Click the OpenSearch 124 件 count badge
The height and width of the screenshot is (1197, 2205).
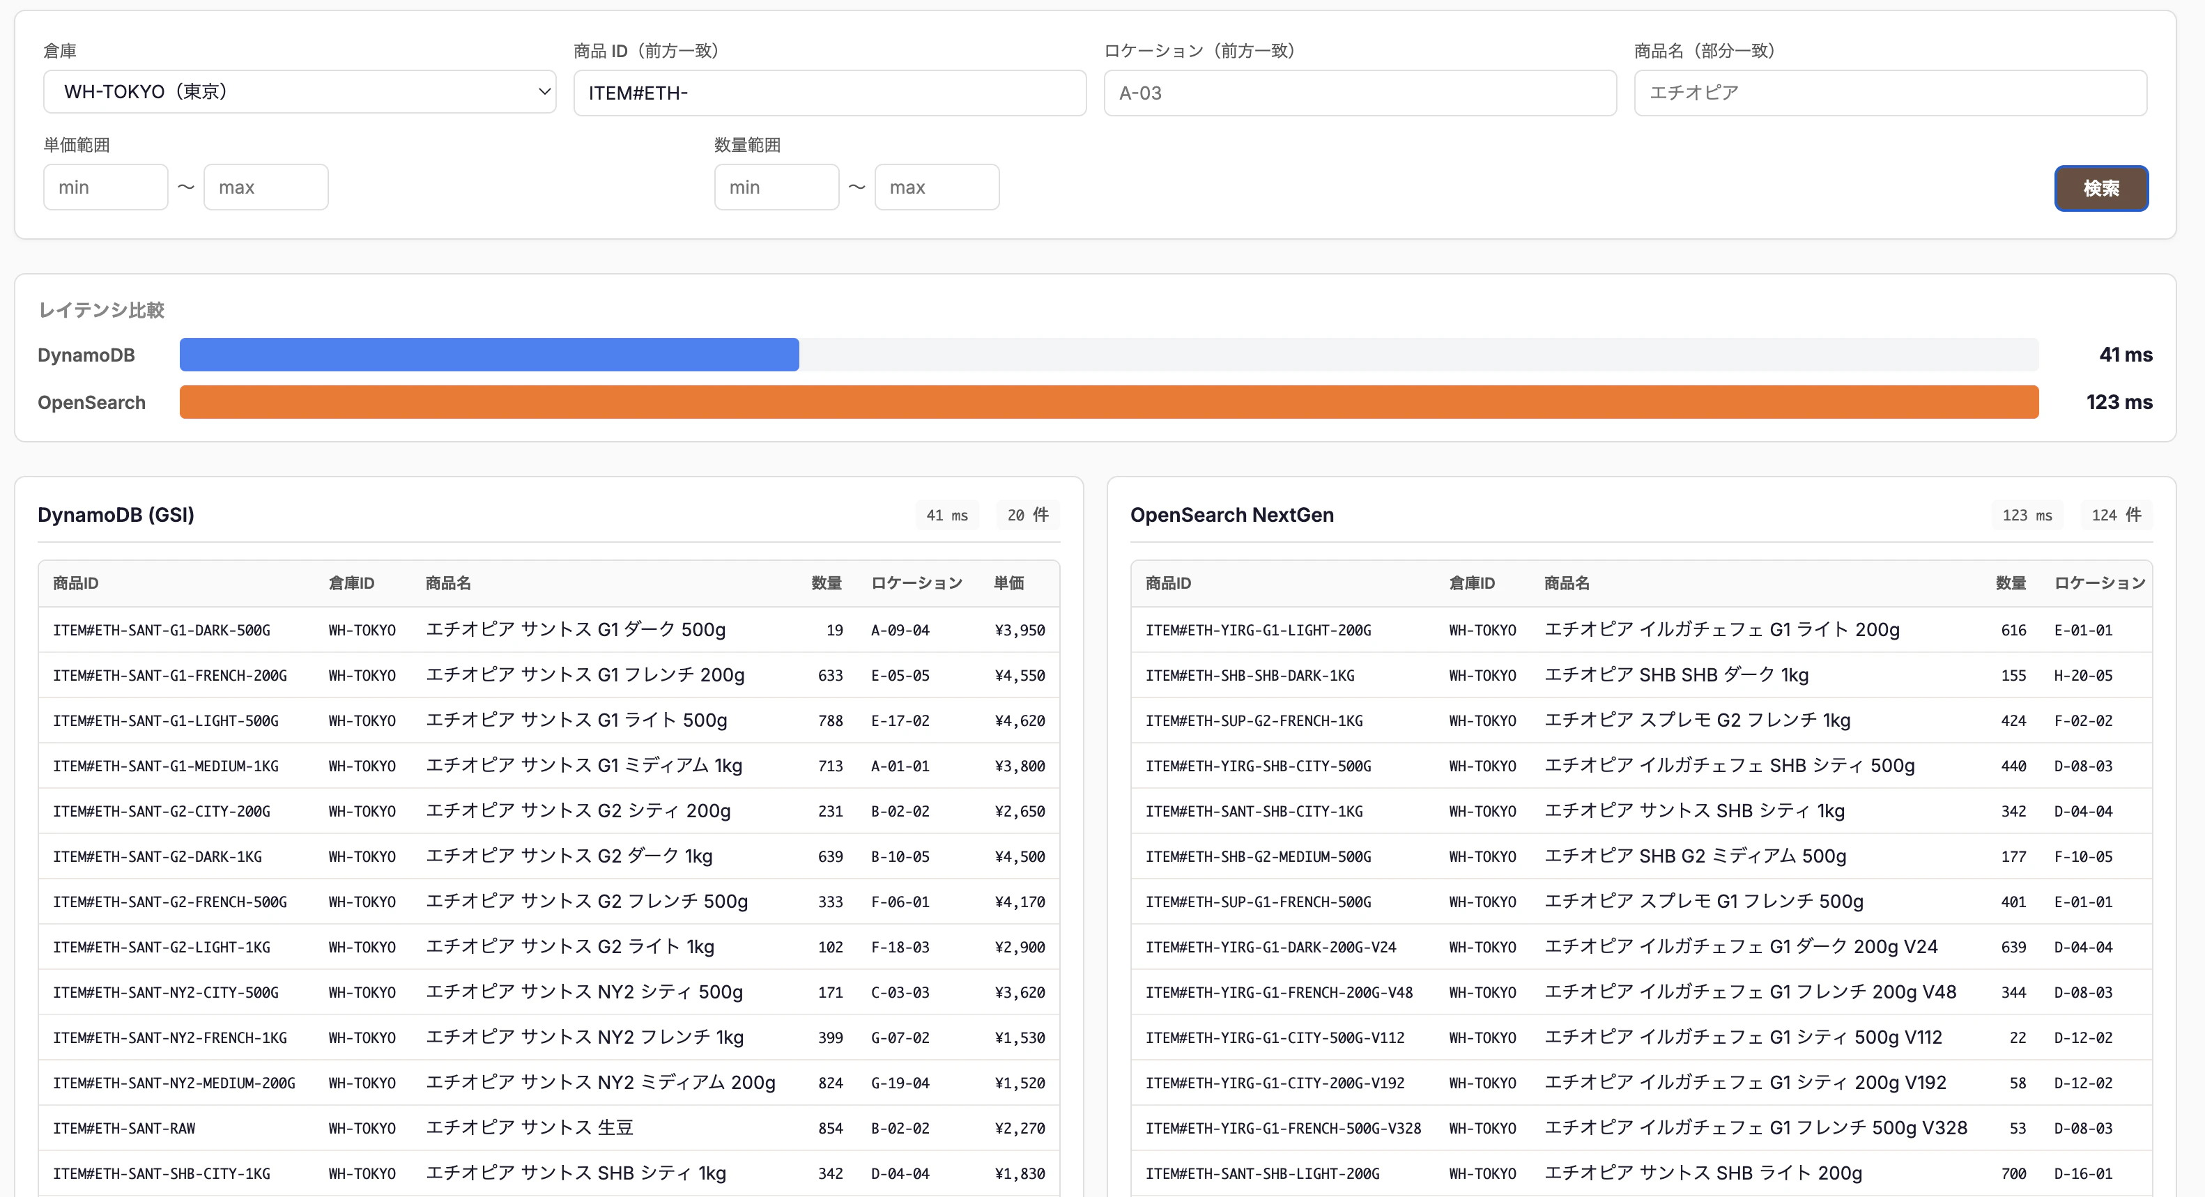click(2116, 515)
